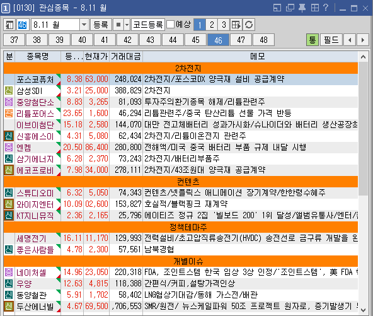Click the square stop icon button
This screenshot has width=373, height=316.
pos(118,25)
